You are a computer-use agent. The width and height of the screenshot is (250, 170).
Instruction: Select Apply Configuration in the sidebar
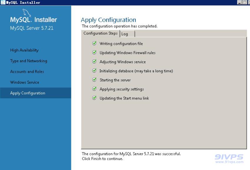(x=36, y=93)
